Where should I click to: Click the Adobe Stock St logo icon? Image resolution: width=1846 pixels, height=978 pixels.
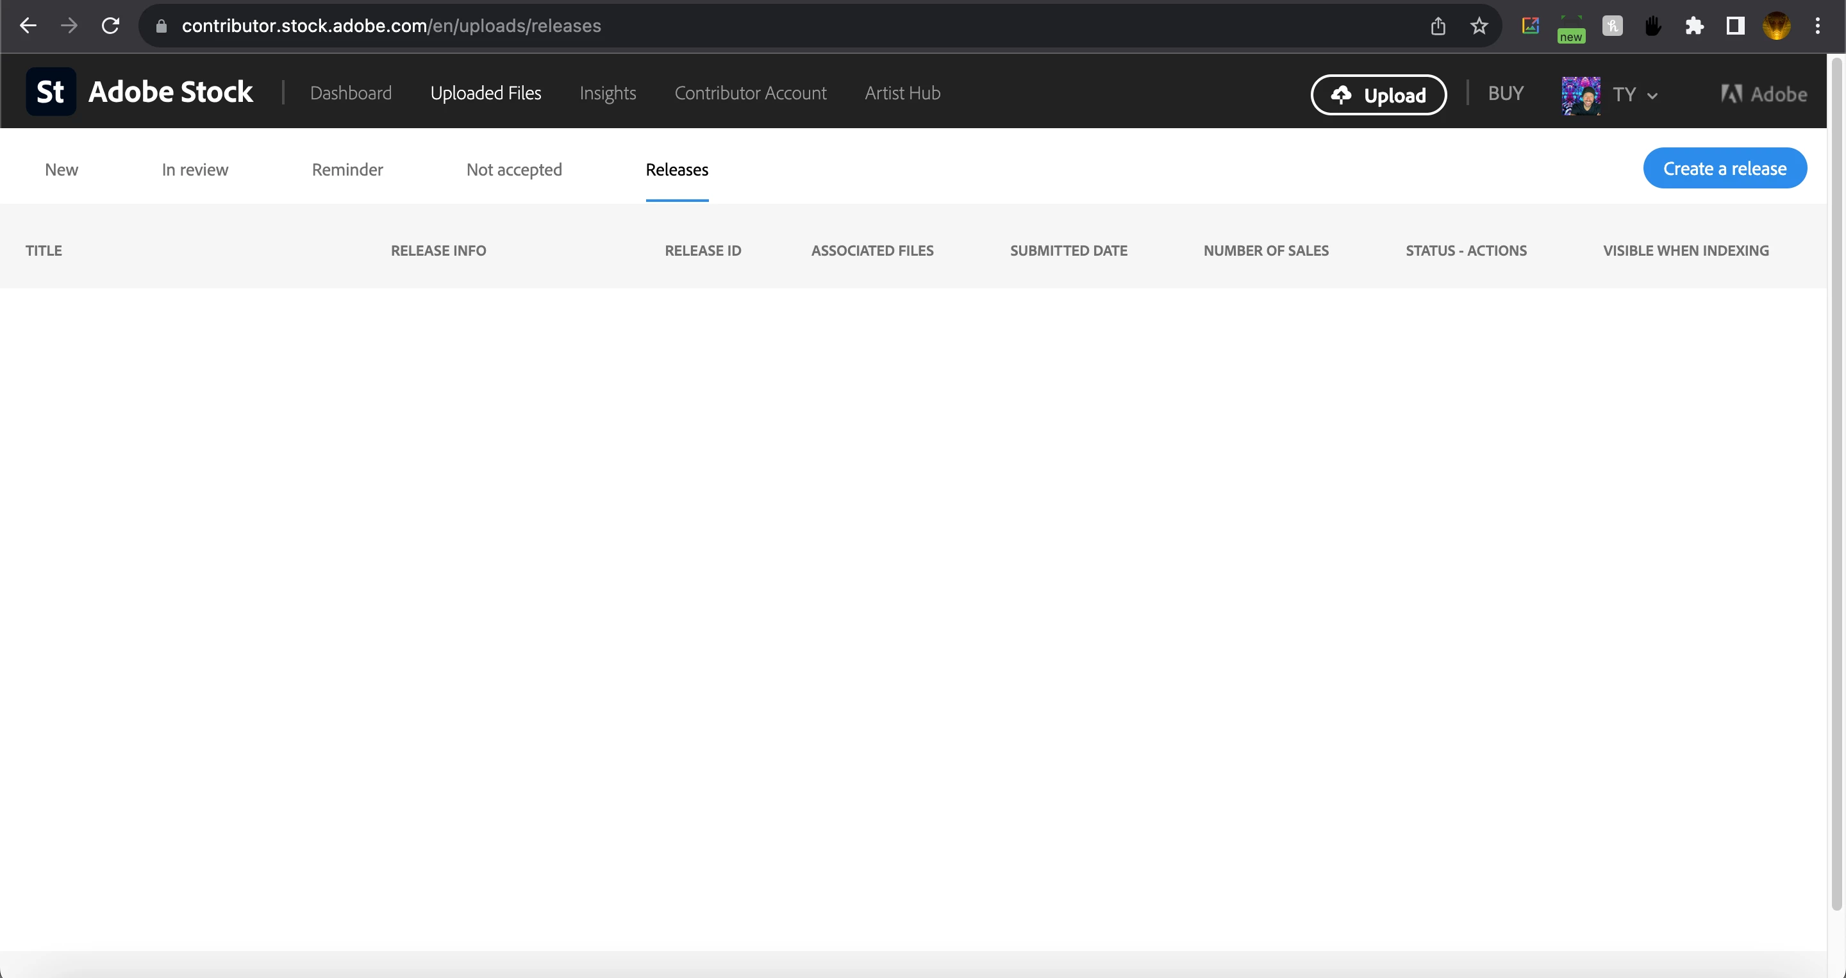(x=50, y=92)
